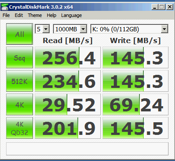Image resolution: width=175 pixels, height=161 pixels.
Task: Click the 4K QD32 read result 201.9
Action: point(68,128)
